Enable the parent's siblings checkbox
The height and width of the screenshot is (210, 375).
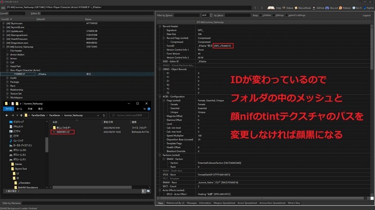click(286, 15)
